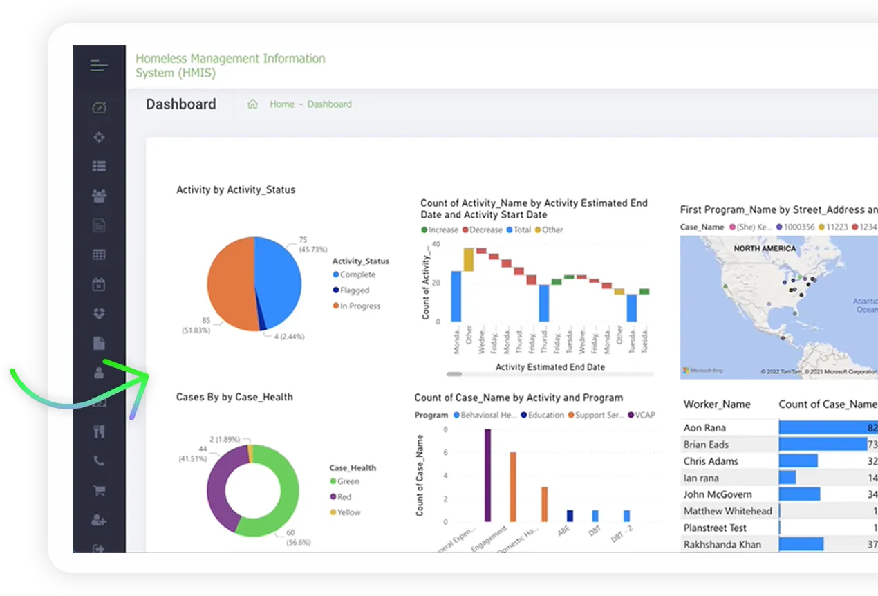
Task: Select the Aon Rana row bar
Action: [x=827, y=428]
